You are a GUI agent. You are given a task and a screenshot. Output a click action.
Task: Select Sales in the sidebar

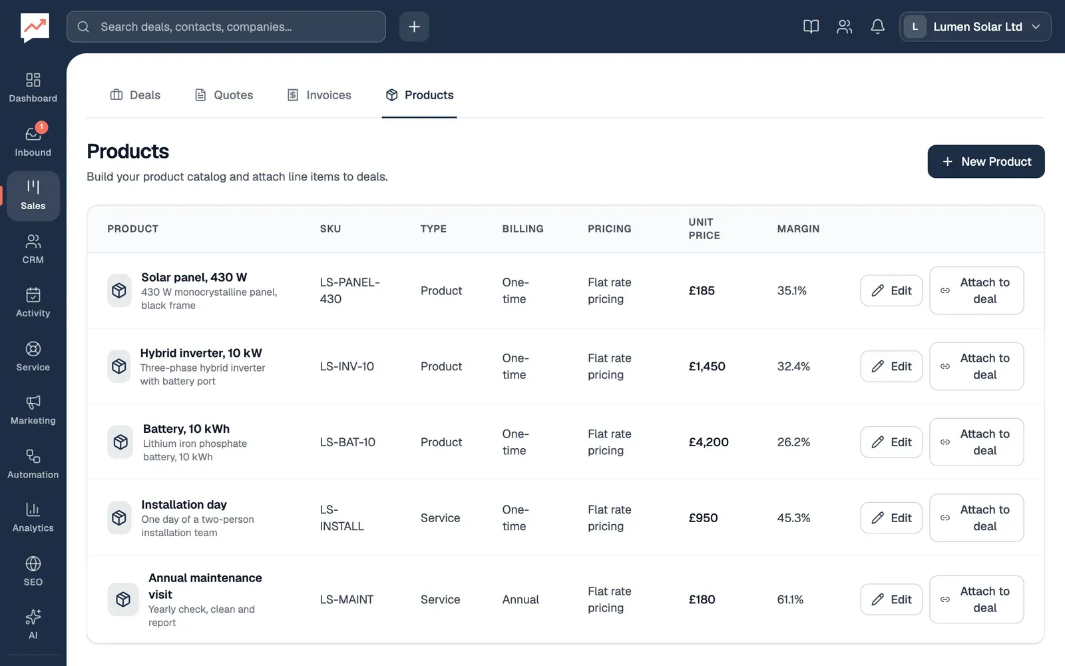[x=33, y=196]
